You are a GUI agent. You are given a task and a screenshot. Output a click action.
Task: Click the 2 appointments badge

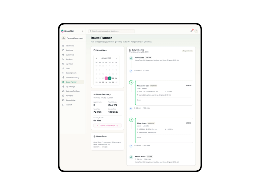pyautogui.click(x=188, y=51)
